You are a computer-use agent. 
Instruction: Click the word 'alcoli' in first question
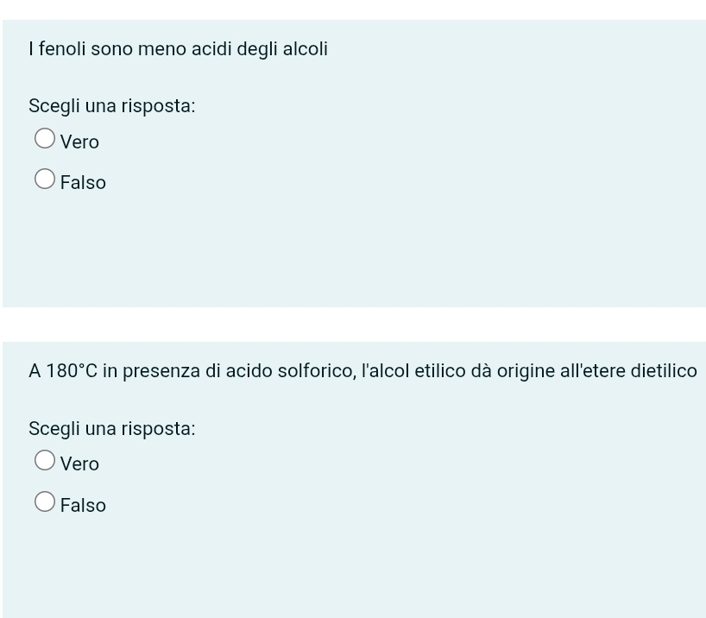tap(306, 48)
